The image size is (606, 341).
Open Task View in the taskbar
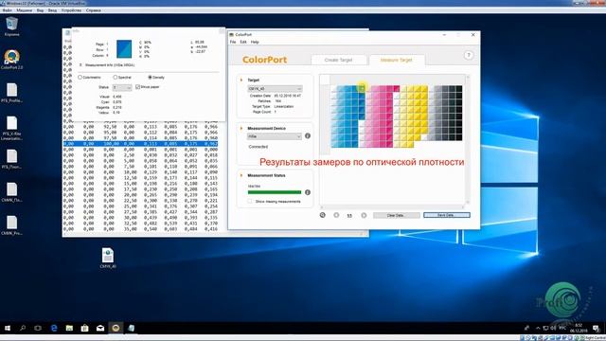[x=38, y=328]
